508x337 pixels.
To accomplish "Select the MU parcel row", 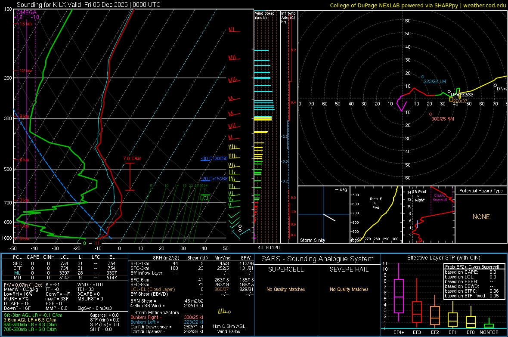I will pyautogui.click(x=65, y=278).
